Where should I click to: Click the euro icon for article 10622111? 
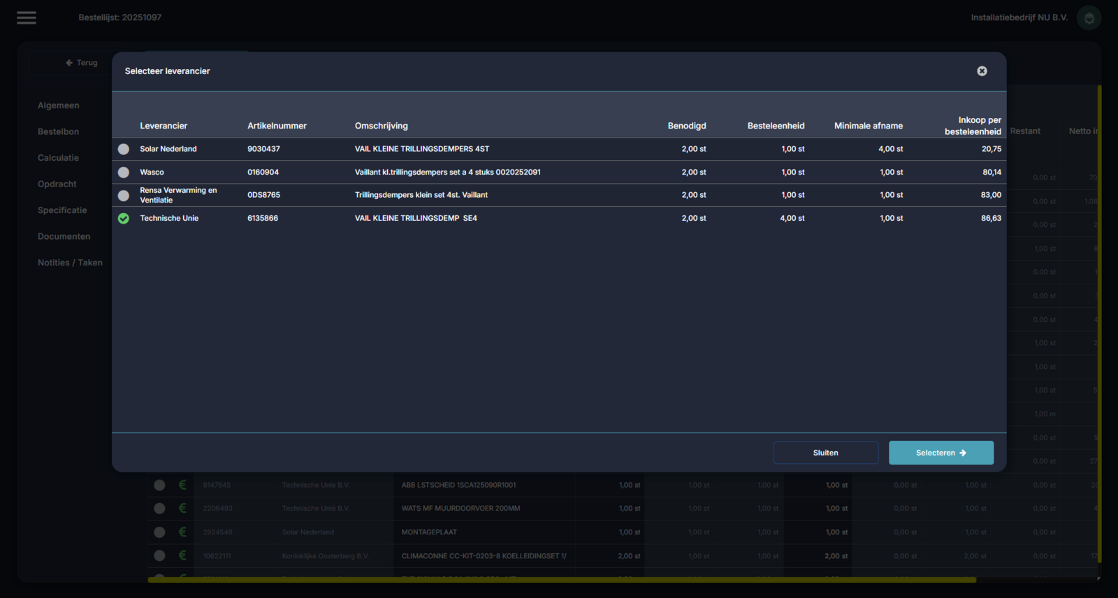(x=182, y=556)
